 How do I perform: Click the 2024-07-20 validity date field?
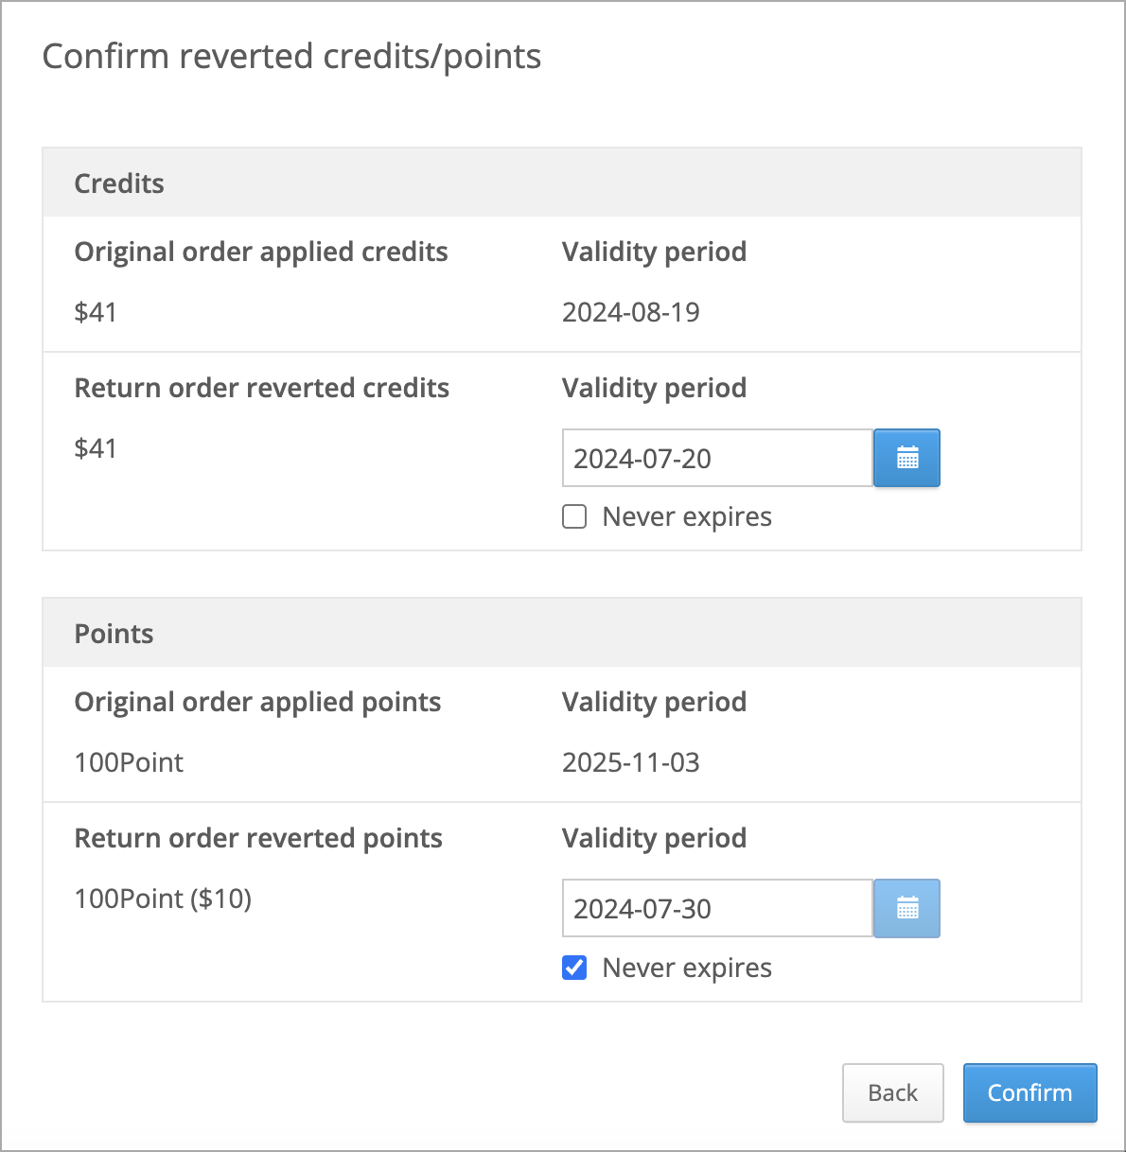(x=717, y=459)
